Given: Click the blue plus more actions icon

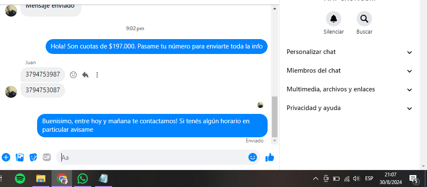Looking at the screenshot, I should pos(6,157).
